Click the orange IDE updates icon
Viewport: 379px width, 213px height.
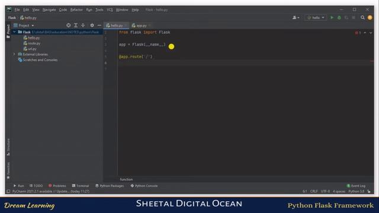point(370,18)
